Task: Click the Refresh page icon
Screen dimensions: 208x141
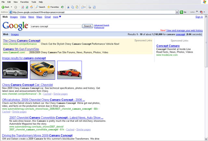Action: (x=27, y=7)
